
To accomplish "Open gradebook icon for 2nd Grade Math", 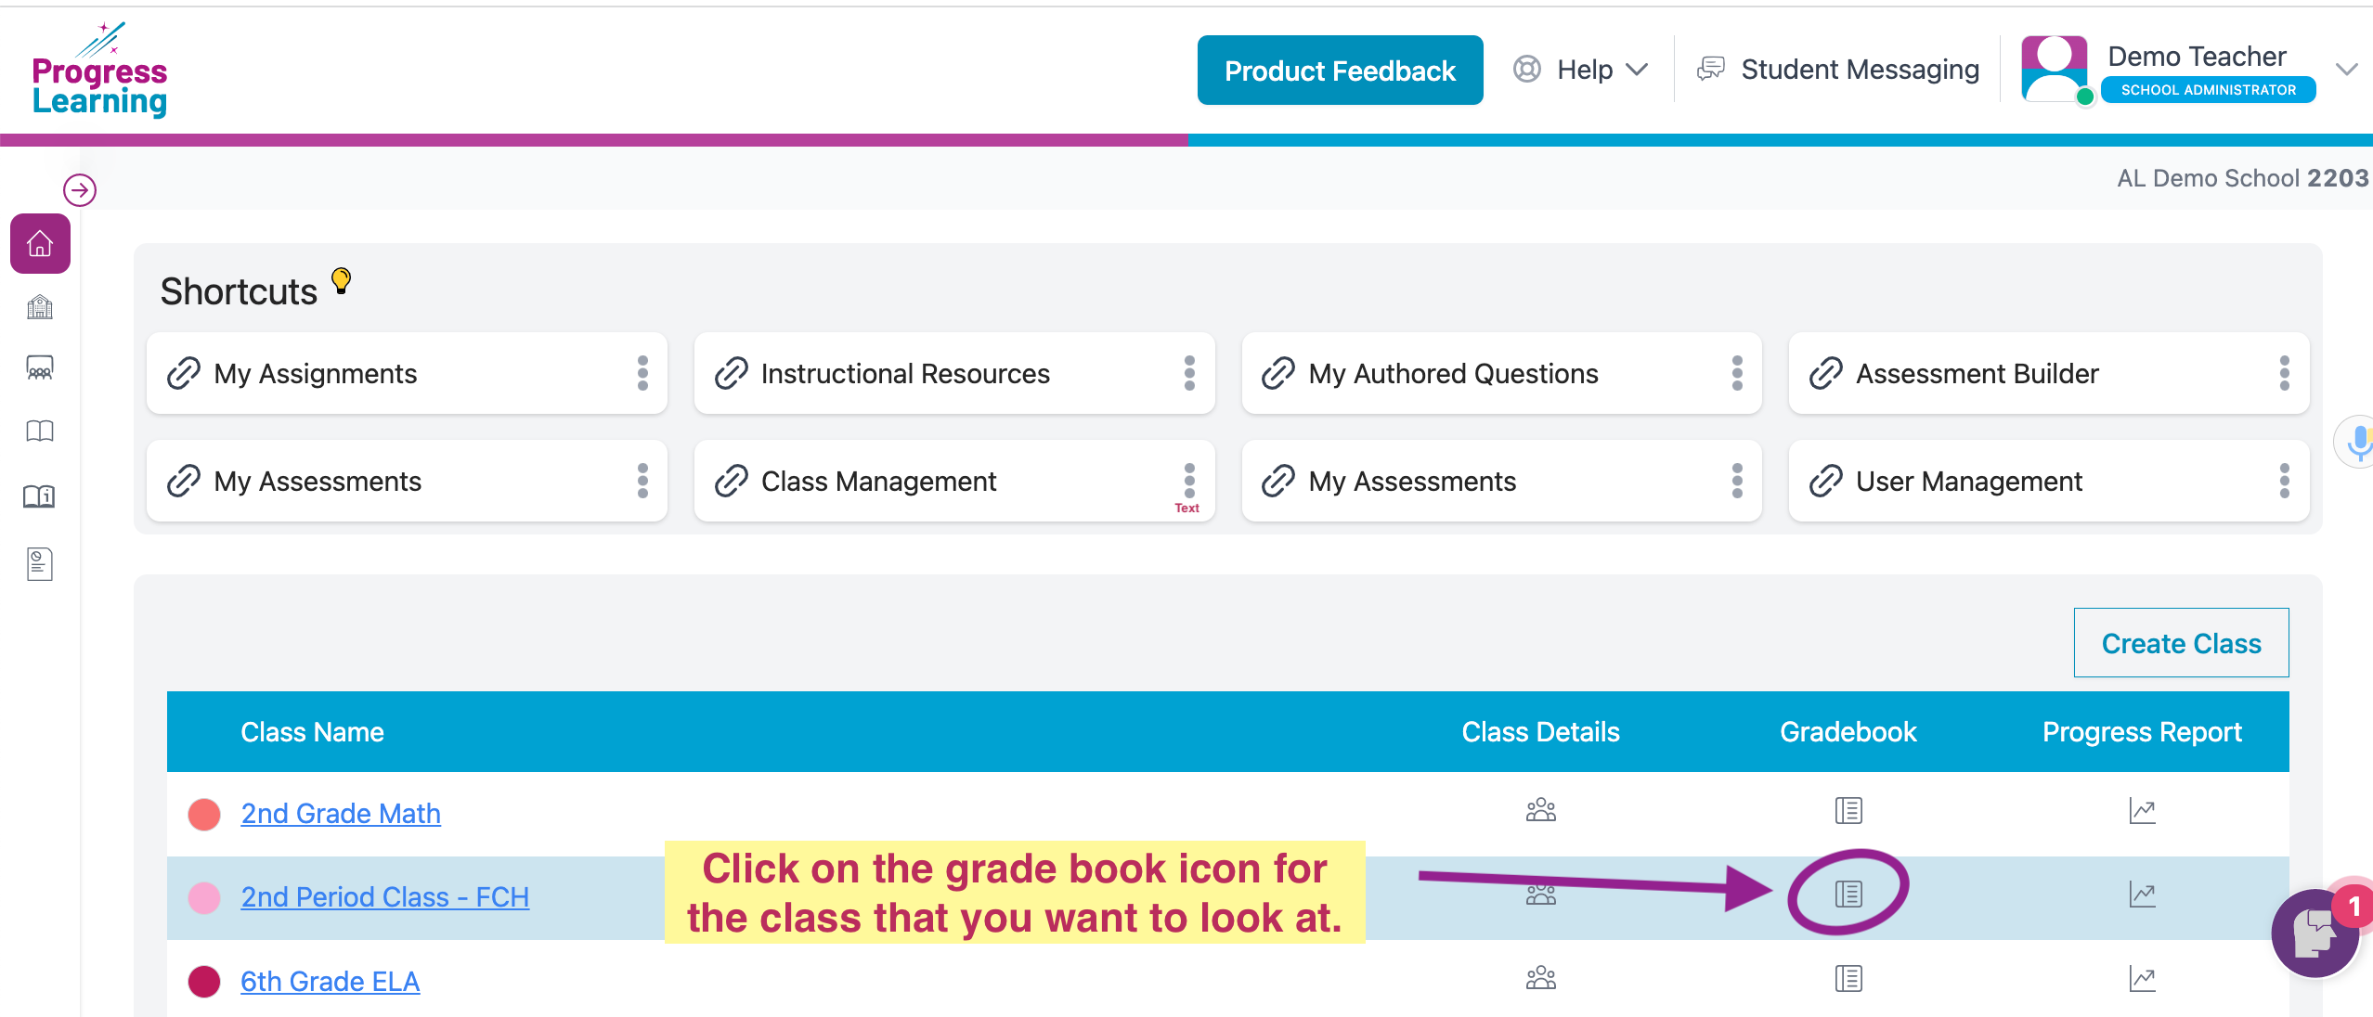I will [x=1848, y=810].
